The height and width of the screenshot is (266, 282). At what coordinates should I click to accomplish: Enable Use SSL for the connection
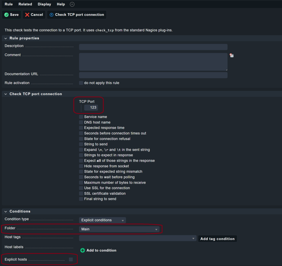click(x=81, y=188)
